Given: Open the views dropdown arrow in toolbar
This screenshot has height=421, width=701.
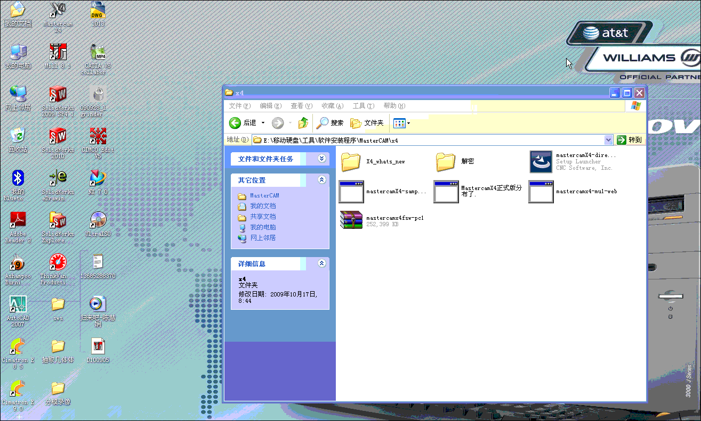Looking at the screenshot, I should [408, 123].
